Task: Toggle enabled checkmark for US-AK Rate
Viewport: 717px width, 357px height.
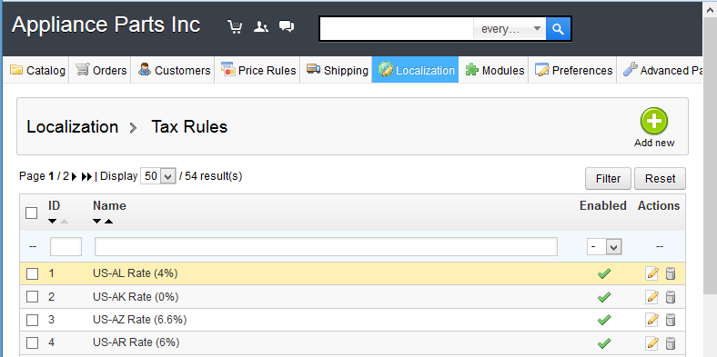Action: pyautogui.click(x=604, y=297)
